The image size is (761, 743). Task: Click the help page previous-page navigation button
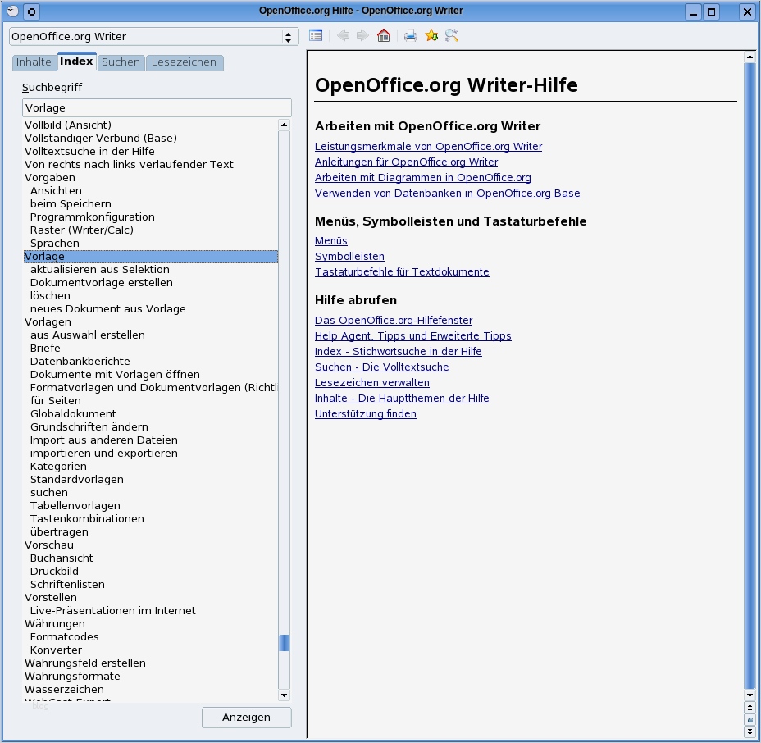(x=750, y=708)
